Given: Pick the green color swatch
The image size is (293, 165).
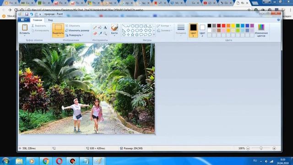Looking at the screenshot, I should (x=238, y=26).
